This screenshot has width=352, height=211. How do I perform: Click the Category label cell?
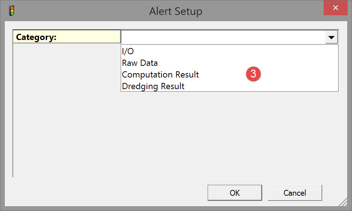coord(67,37)
